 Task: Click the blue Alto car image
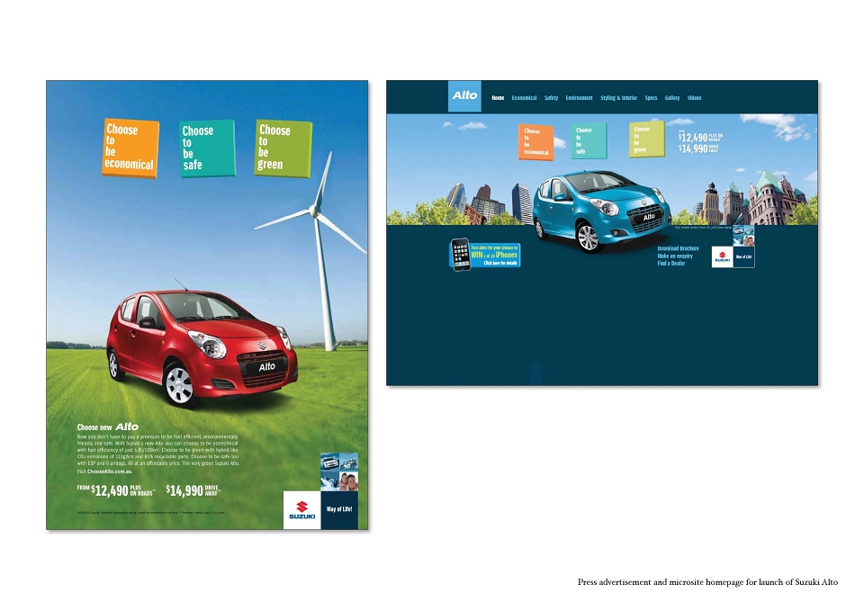coord(602,211)
